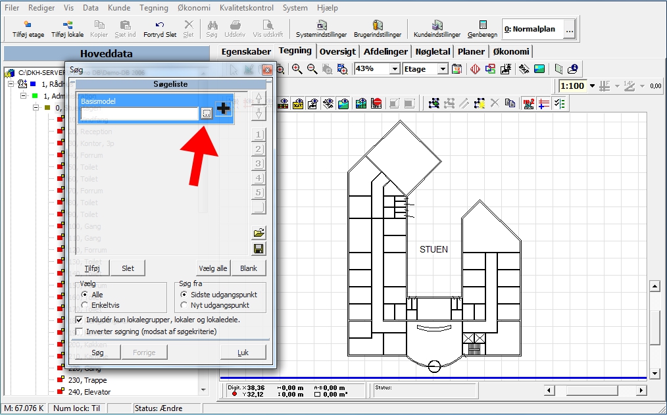Click the Genberegn calculator icon
Viewport: 667px width, 415px height.
point(482,24)
